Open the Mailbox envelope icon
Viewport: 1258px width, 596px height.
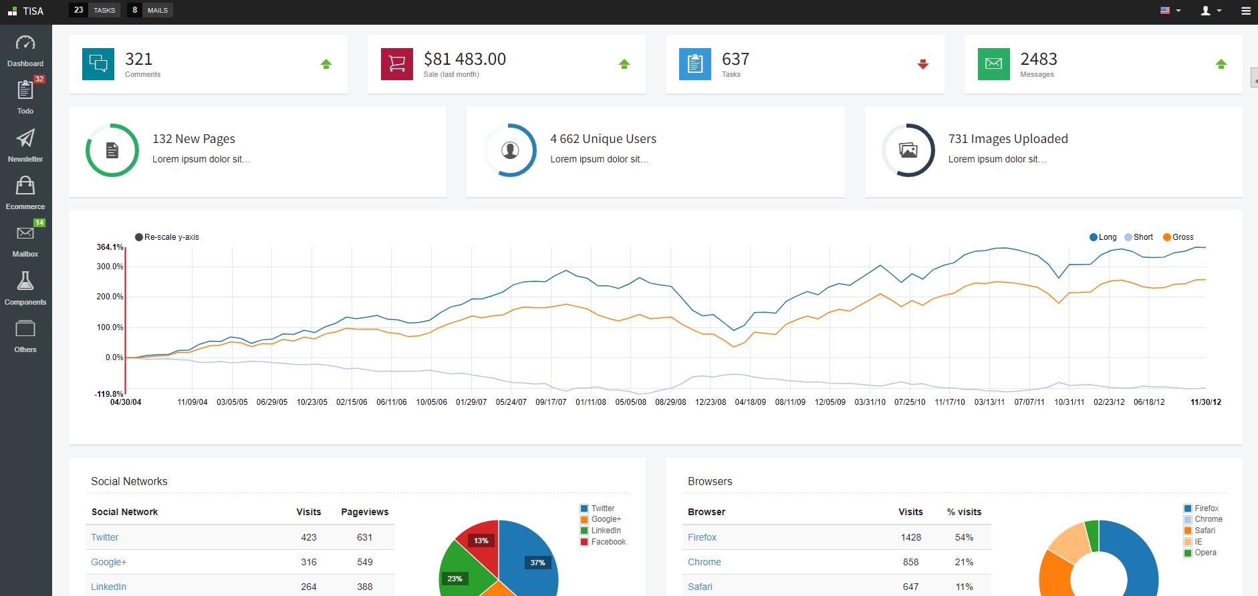click(25, 233)
